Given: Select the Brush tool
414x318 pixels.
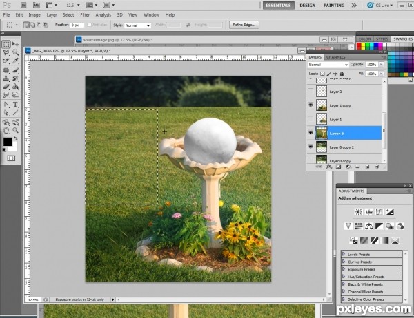Looking at the screenshot, I should [16, 70].
